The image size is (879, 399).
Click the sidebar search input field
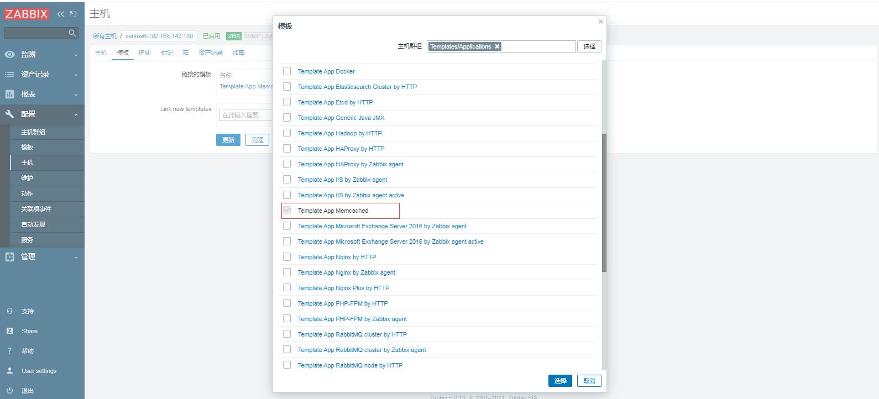[x=35, y=33]
